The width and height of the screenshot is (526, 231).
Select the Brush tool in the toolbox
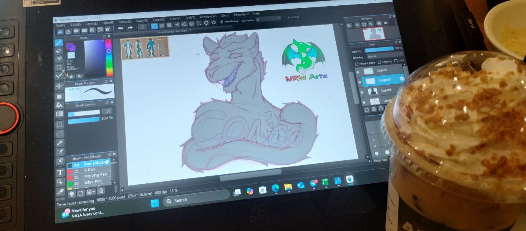pyautogui.click(x=59, y=42)
